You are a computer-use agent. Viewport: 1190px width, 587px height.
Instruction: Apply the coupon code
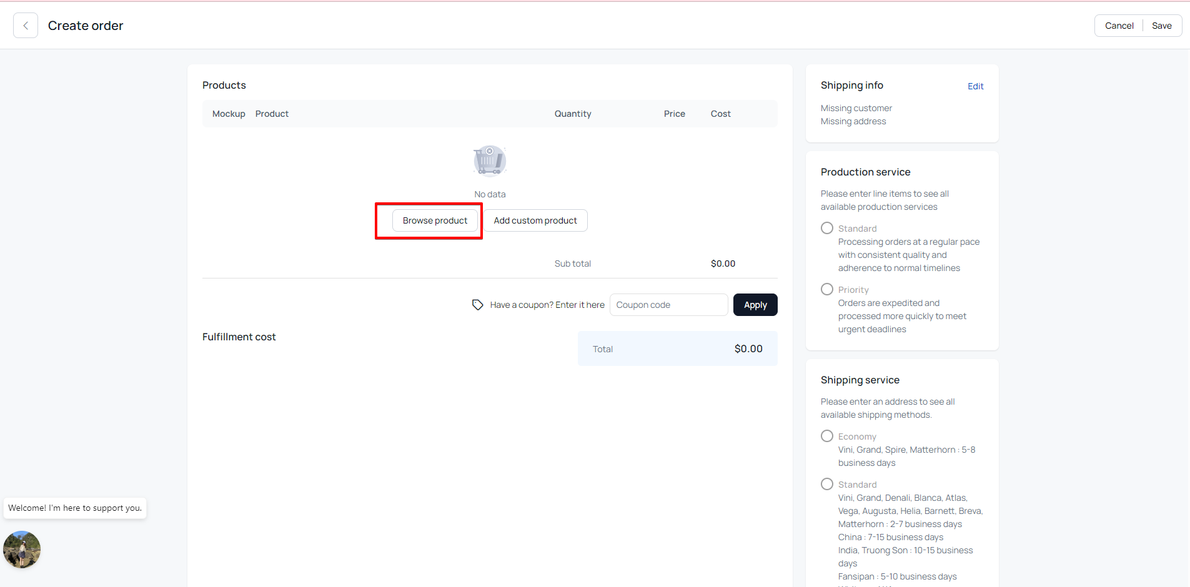(x=755, y=305)
